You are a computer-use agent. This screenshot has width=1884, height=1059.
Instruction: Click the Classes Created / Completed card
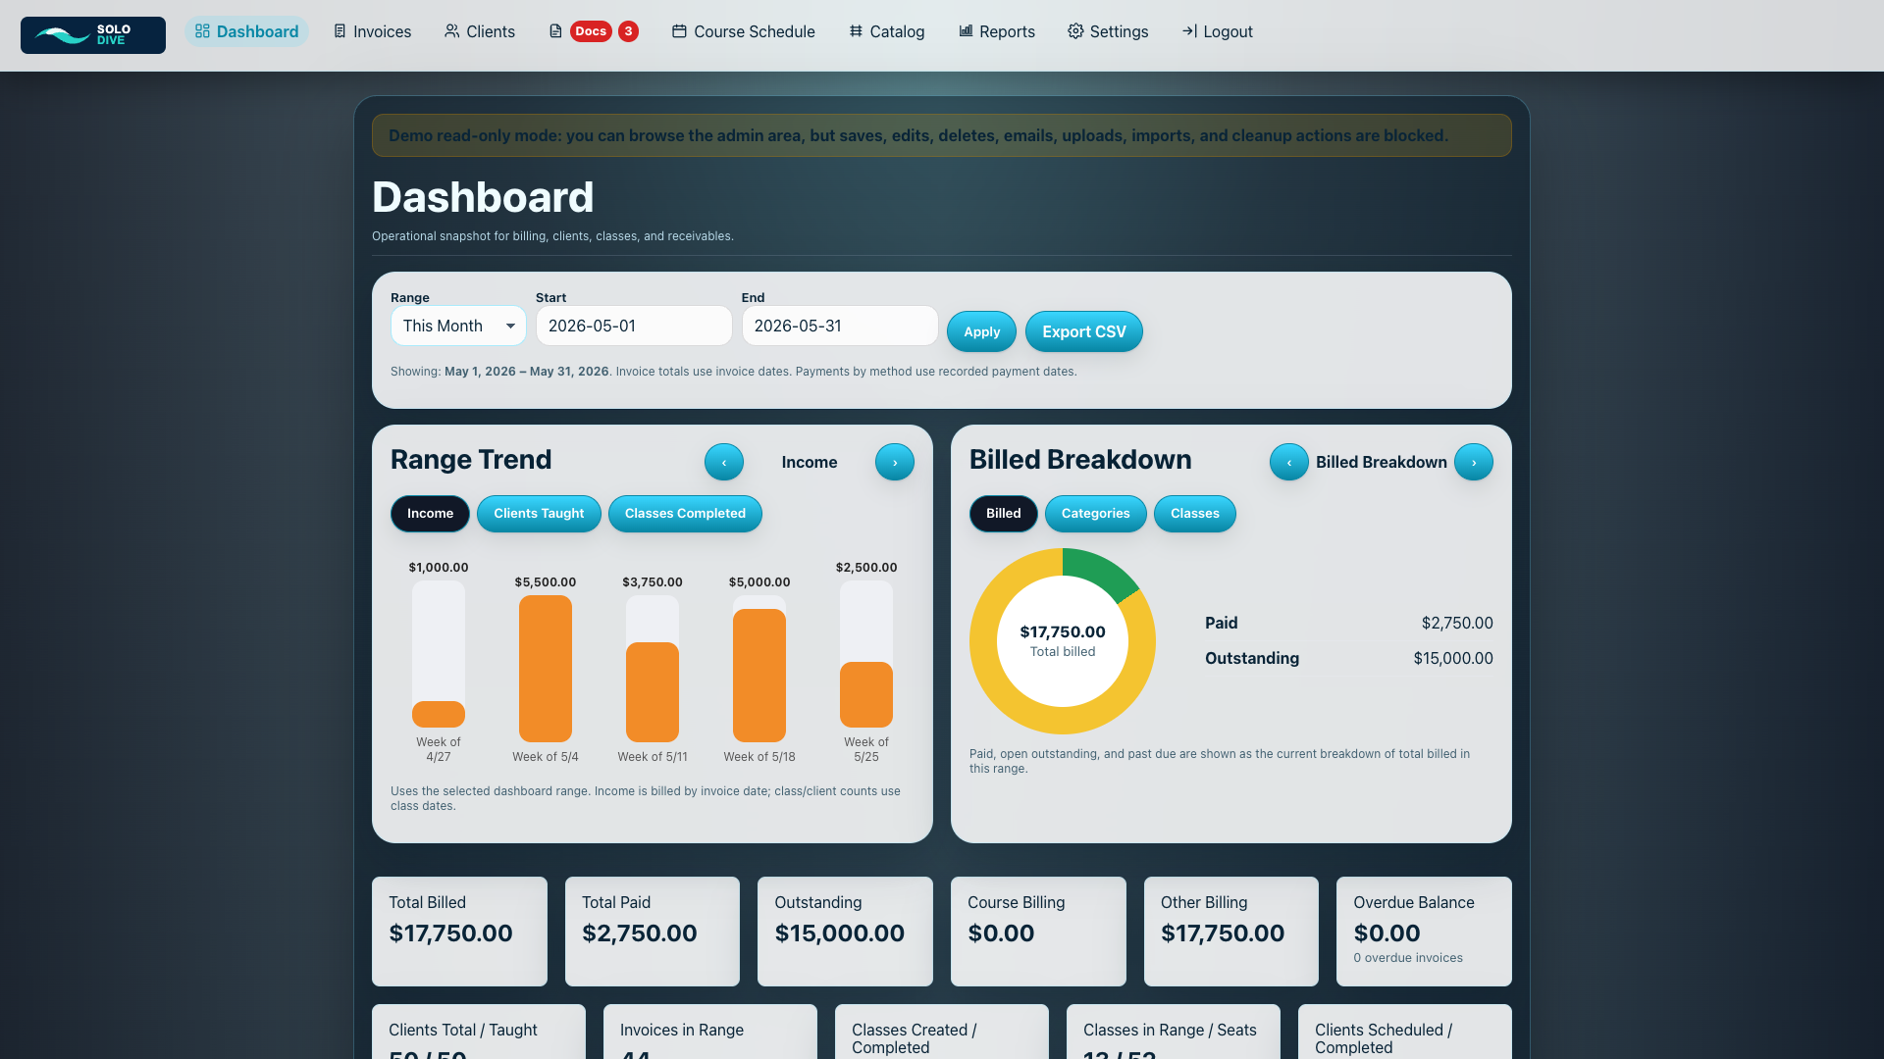[942, 1032]
